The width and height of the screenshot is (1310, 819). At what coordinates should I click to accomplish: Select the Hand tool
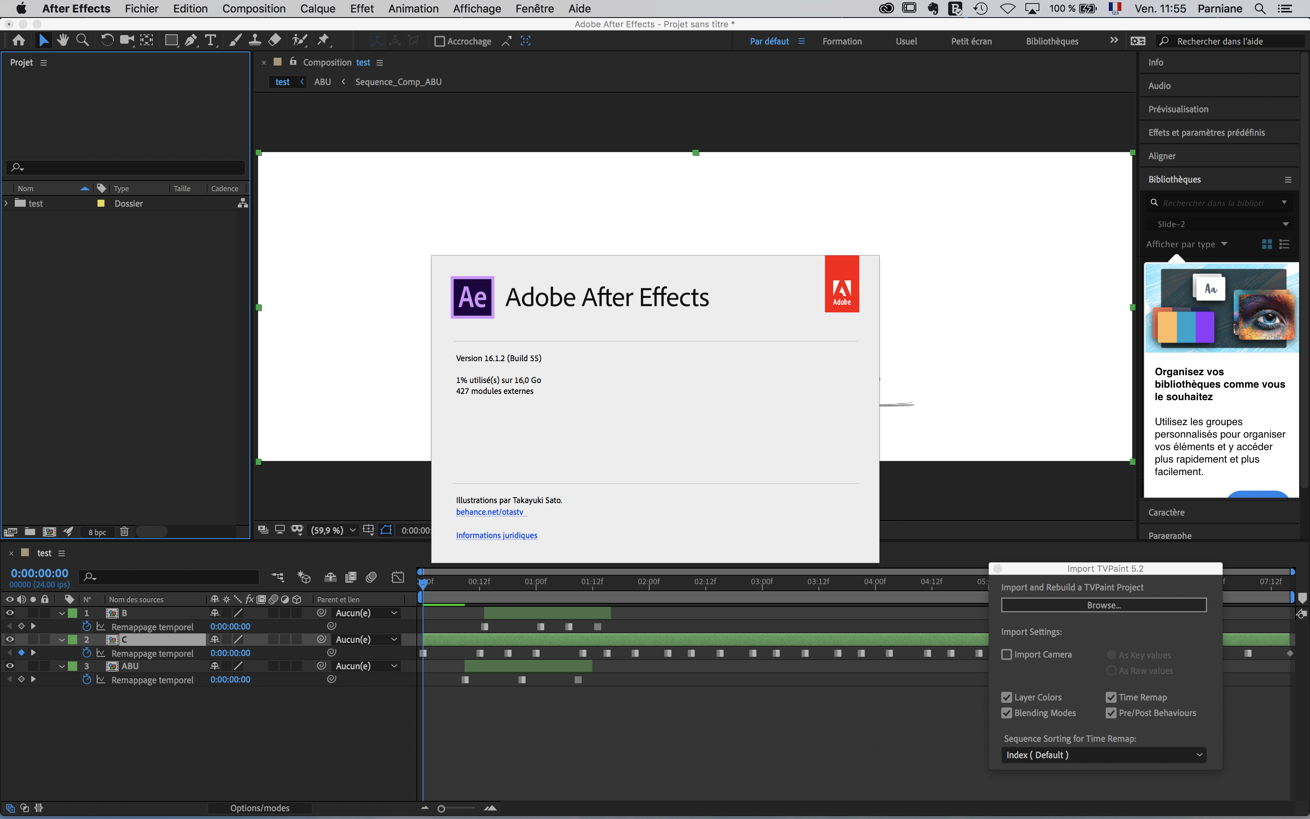point(63,41)
